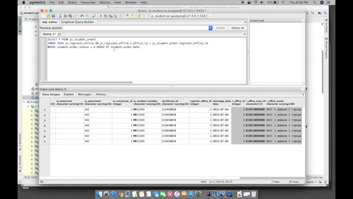The width and height of the screenshot is (353, 199).
Task: Open the Edit menu
Action: click(x=61, y=2)
